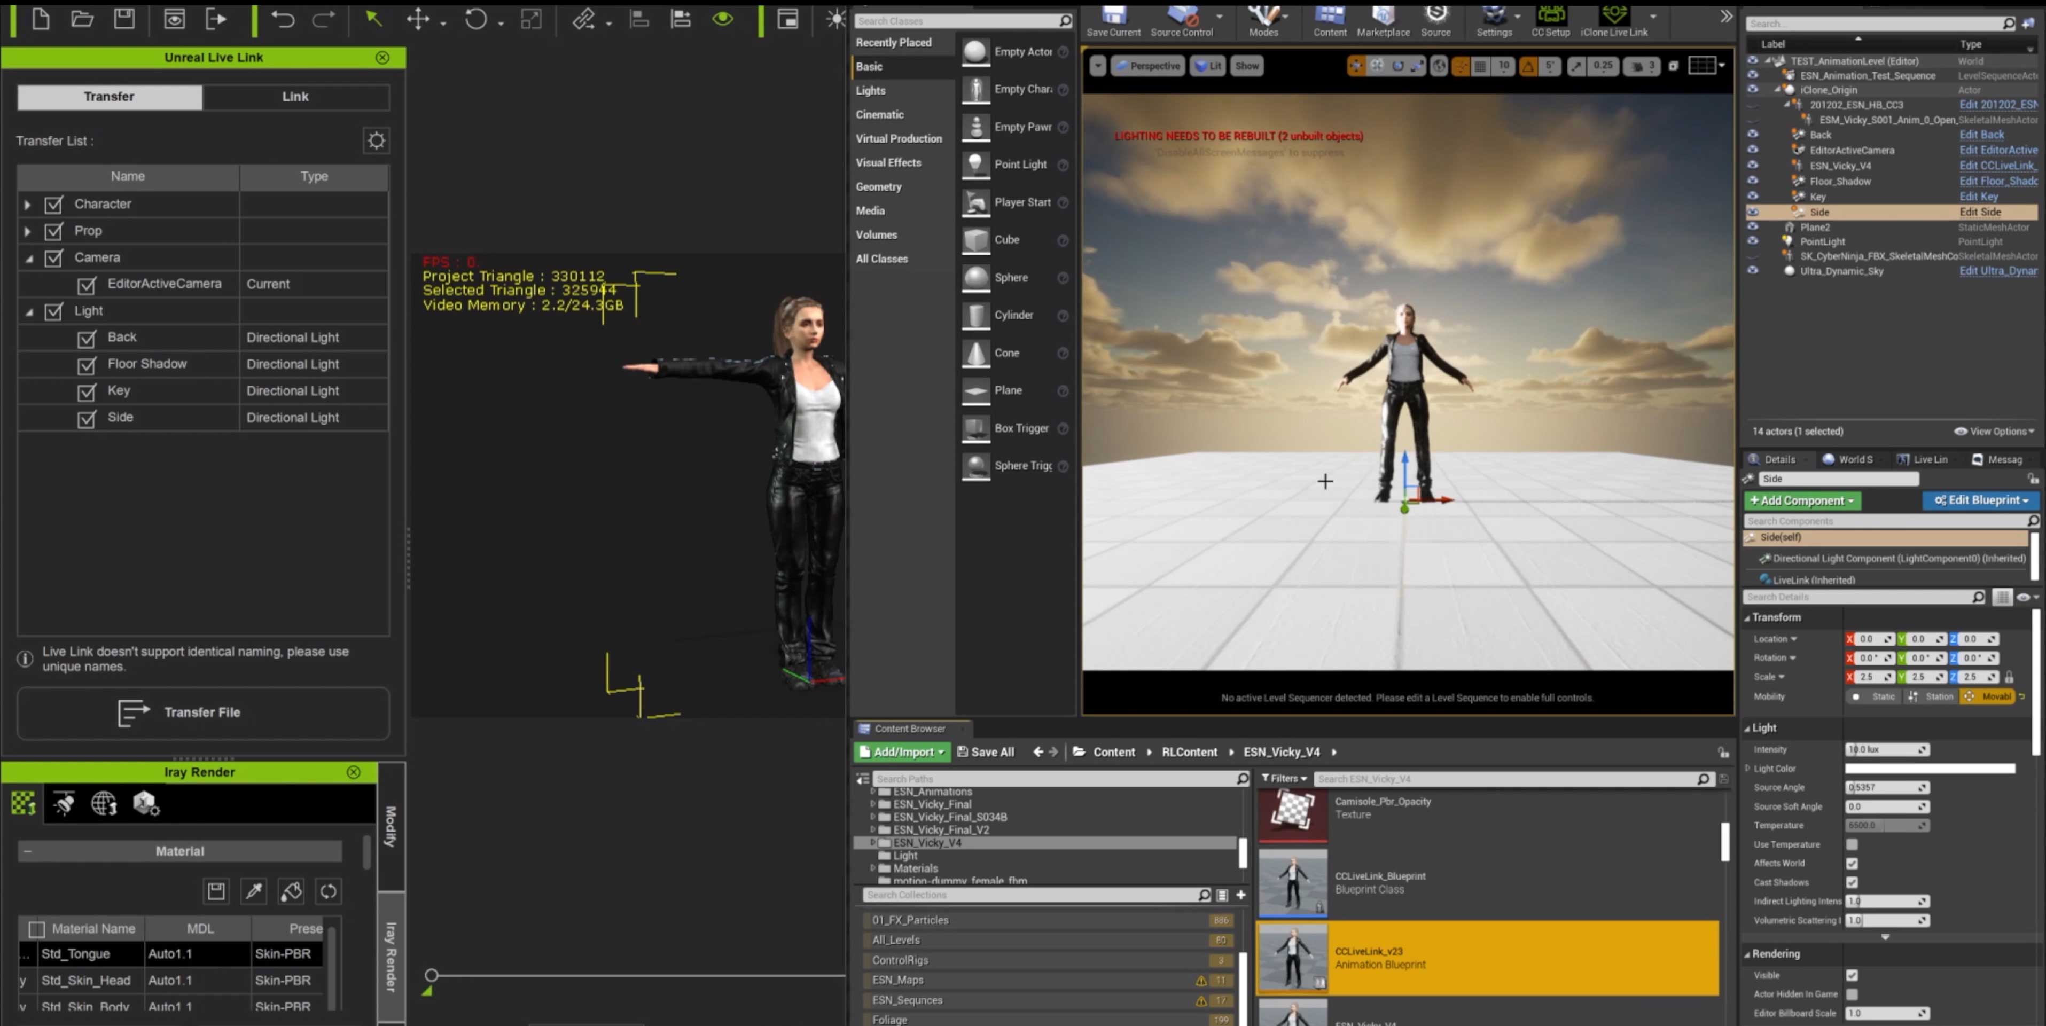2046x1026 pixels.
Task: Select the Cinematic category in Place Actors
Action: click(879, 114)
